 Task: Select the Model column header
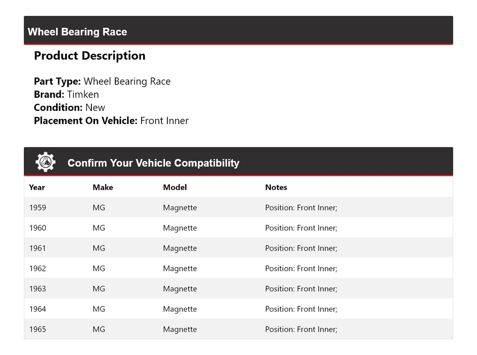coord(174,187)
